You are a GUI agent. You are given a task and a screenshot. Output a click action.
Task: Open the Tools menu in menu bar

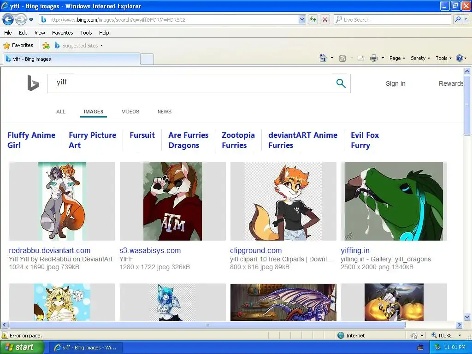(x=86, y=33)
